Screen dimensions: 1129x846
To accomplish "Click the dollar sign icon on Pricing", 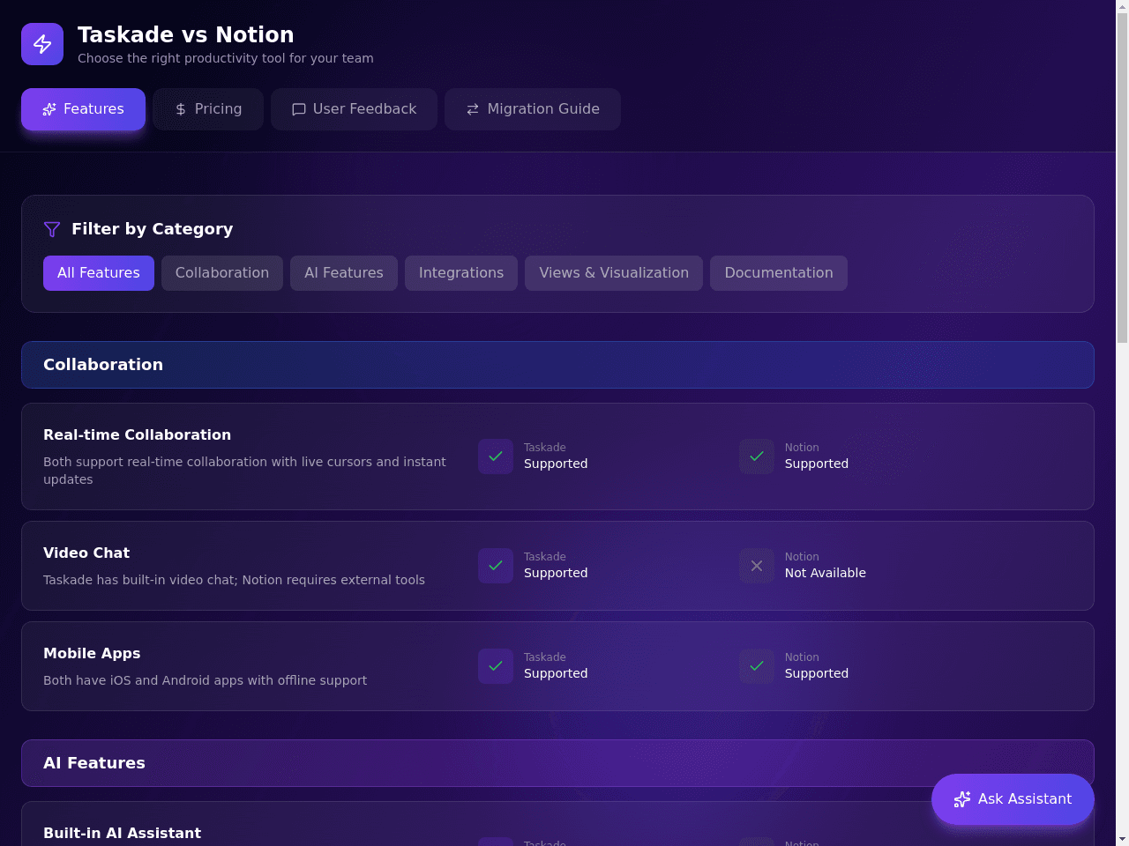I will tap(181, 109).
